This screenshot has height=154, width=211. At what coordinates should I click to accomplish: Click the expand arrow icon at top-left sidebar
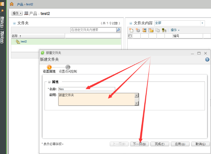coord(2,4)
